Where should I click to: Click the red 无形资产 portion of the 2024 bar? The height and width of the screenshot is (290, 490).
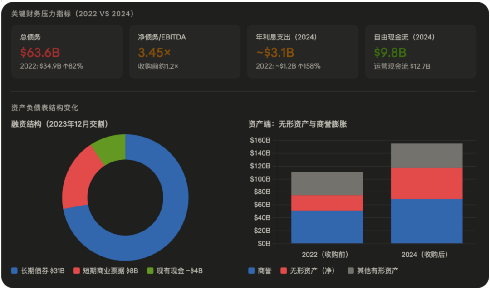point(426,183)
